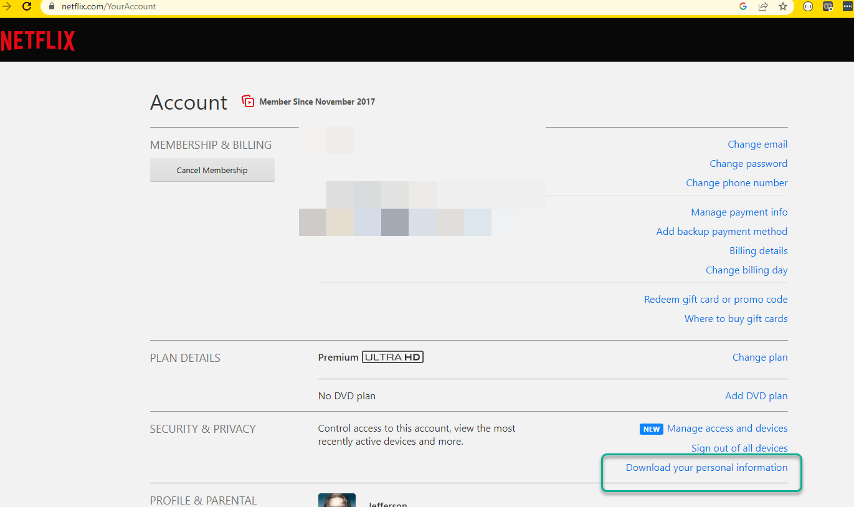
Task: Click the Change plan link
Action: tap(760, 358)
